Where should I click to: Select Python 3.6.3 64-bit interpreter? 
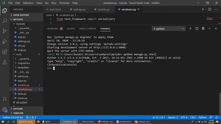13,117
